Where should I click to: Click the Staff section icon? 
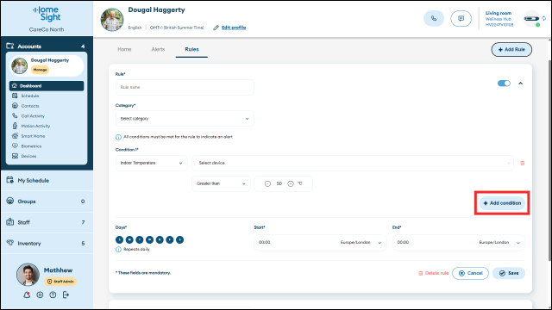9,222
